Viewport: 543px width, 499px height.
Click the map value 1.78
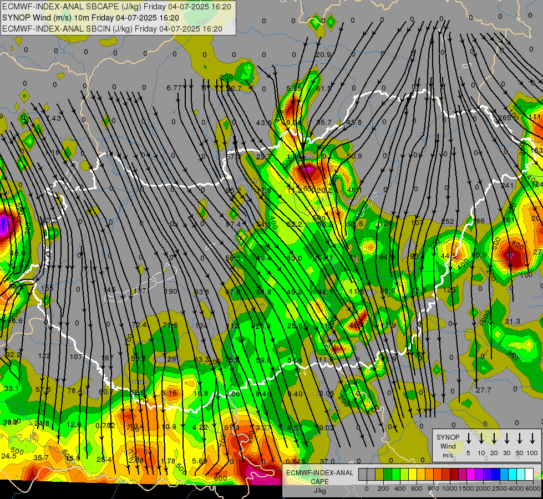[x=168, y=461]
